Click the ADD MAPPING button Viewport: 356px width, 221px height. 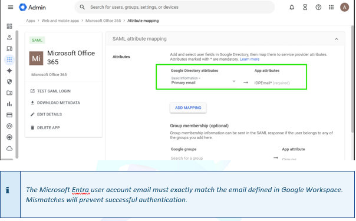pos(188,108)
